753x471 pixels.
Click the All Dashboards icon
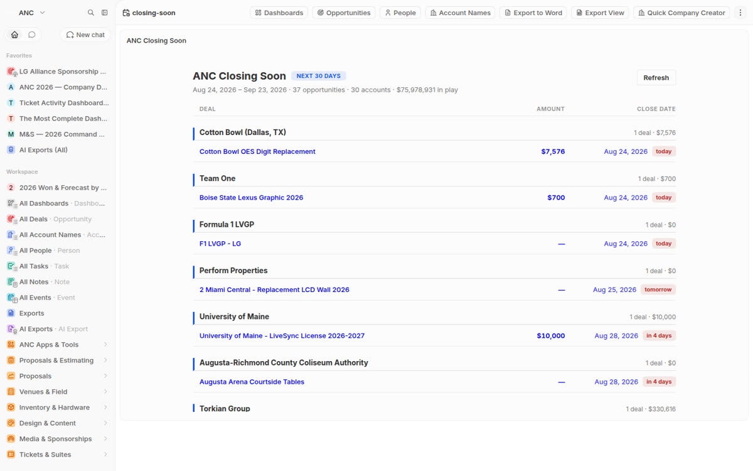click(11, 203)
